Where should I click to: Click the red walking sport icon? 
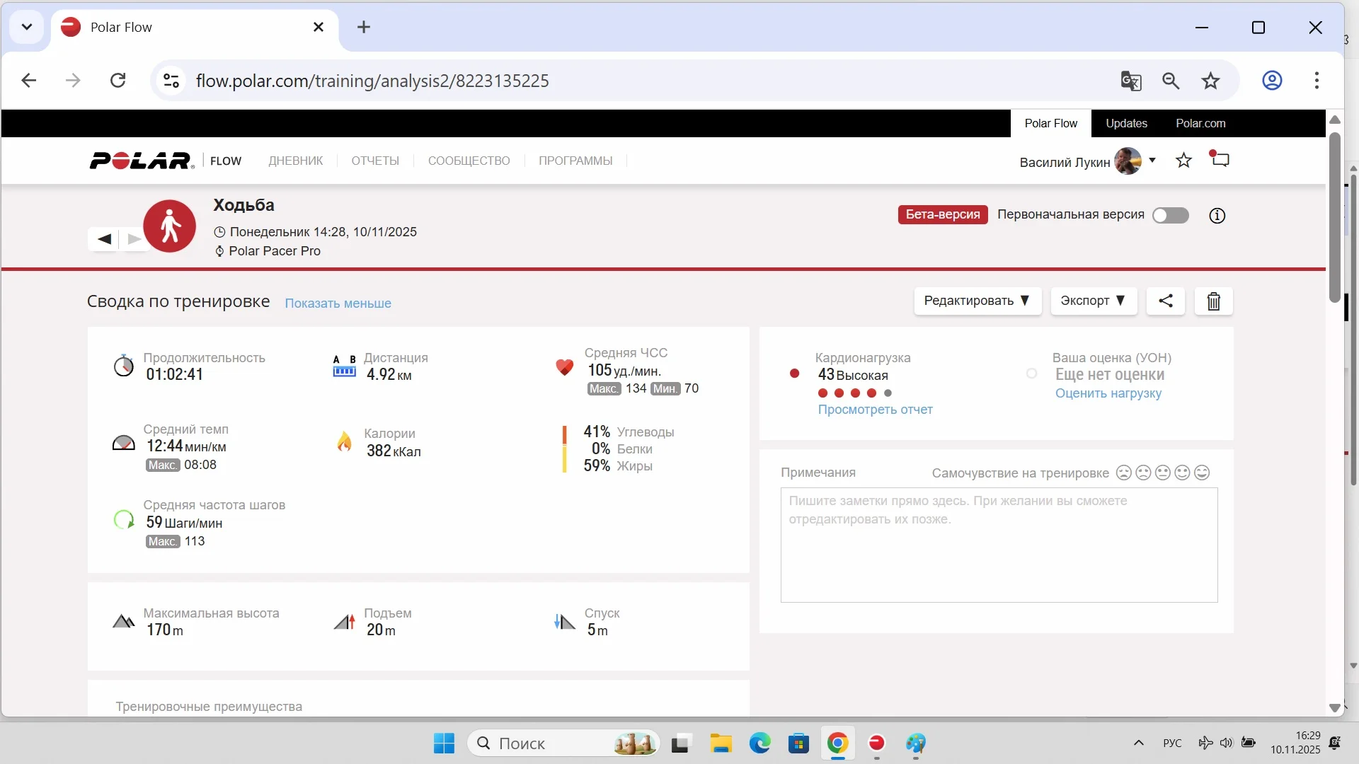pyautogui.click(x=170, y=226)
